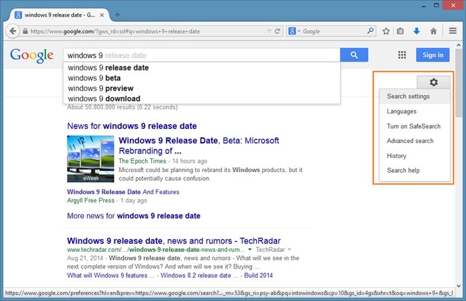This screenshot has height=301, width=466.
Task: Close the 'windows 9 release date' tab
Action: click(x=102, y=15)
